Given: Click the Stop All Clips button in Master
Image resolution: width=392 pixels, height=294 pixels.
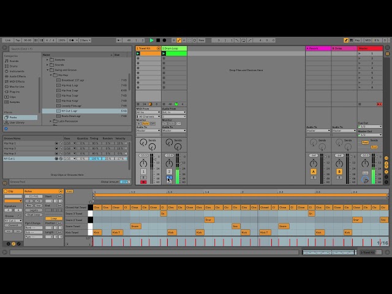Looking at the screenshot, I should pos(360,104).
